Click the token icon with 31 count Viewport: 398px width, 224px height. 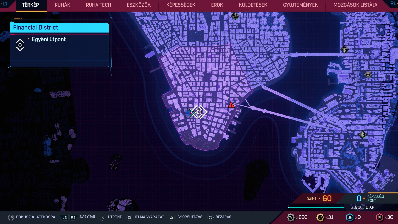[320, 217]
